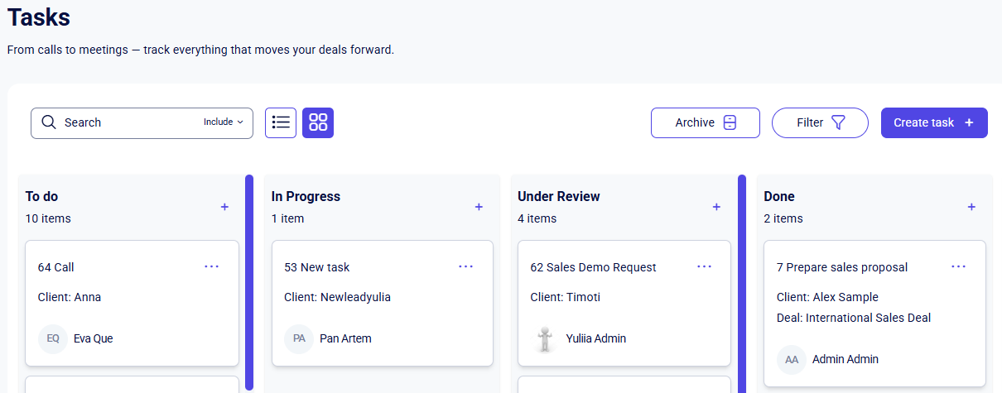Open the 53 New task title
This screenshot has width=1002, height=393.
tap(317, 267)
